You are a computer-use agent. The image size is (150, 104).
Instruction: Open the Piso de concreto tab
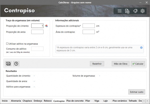(75, 101)
